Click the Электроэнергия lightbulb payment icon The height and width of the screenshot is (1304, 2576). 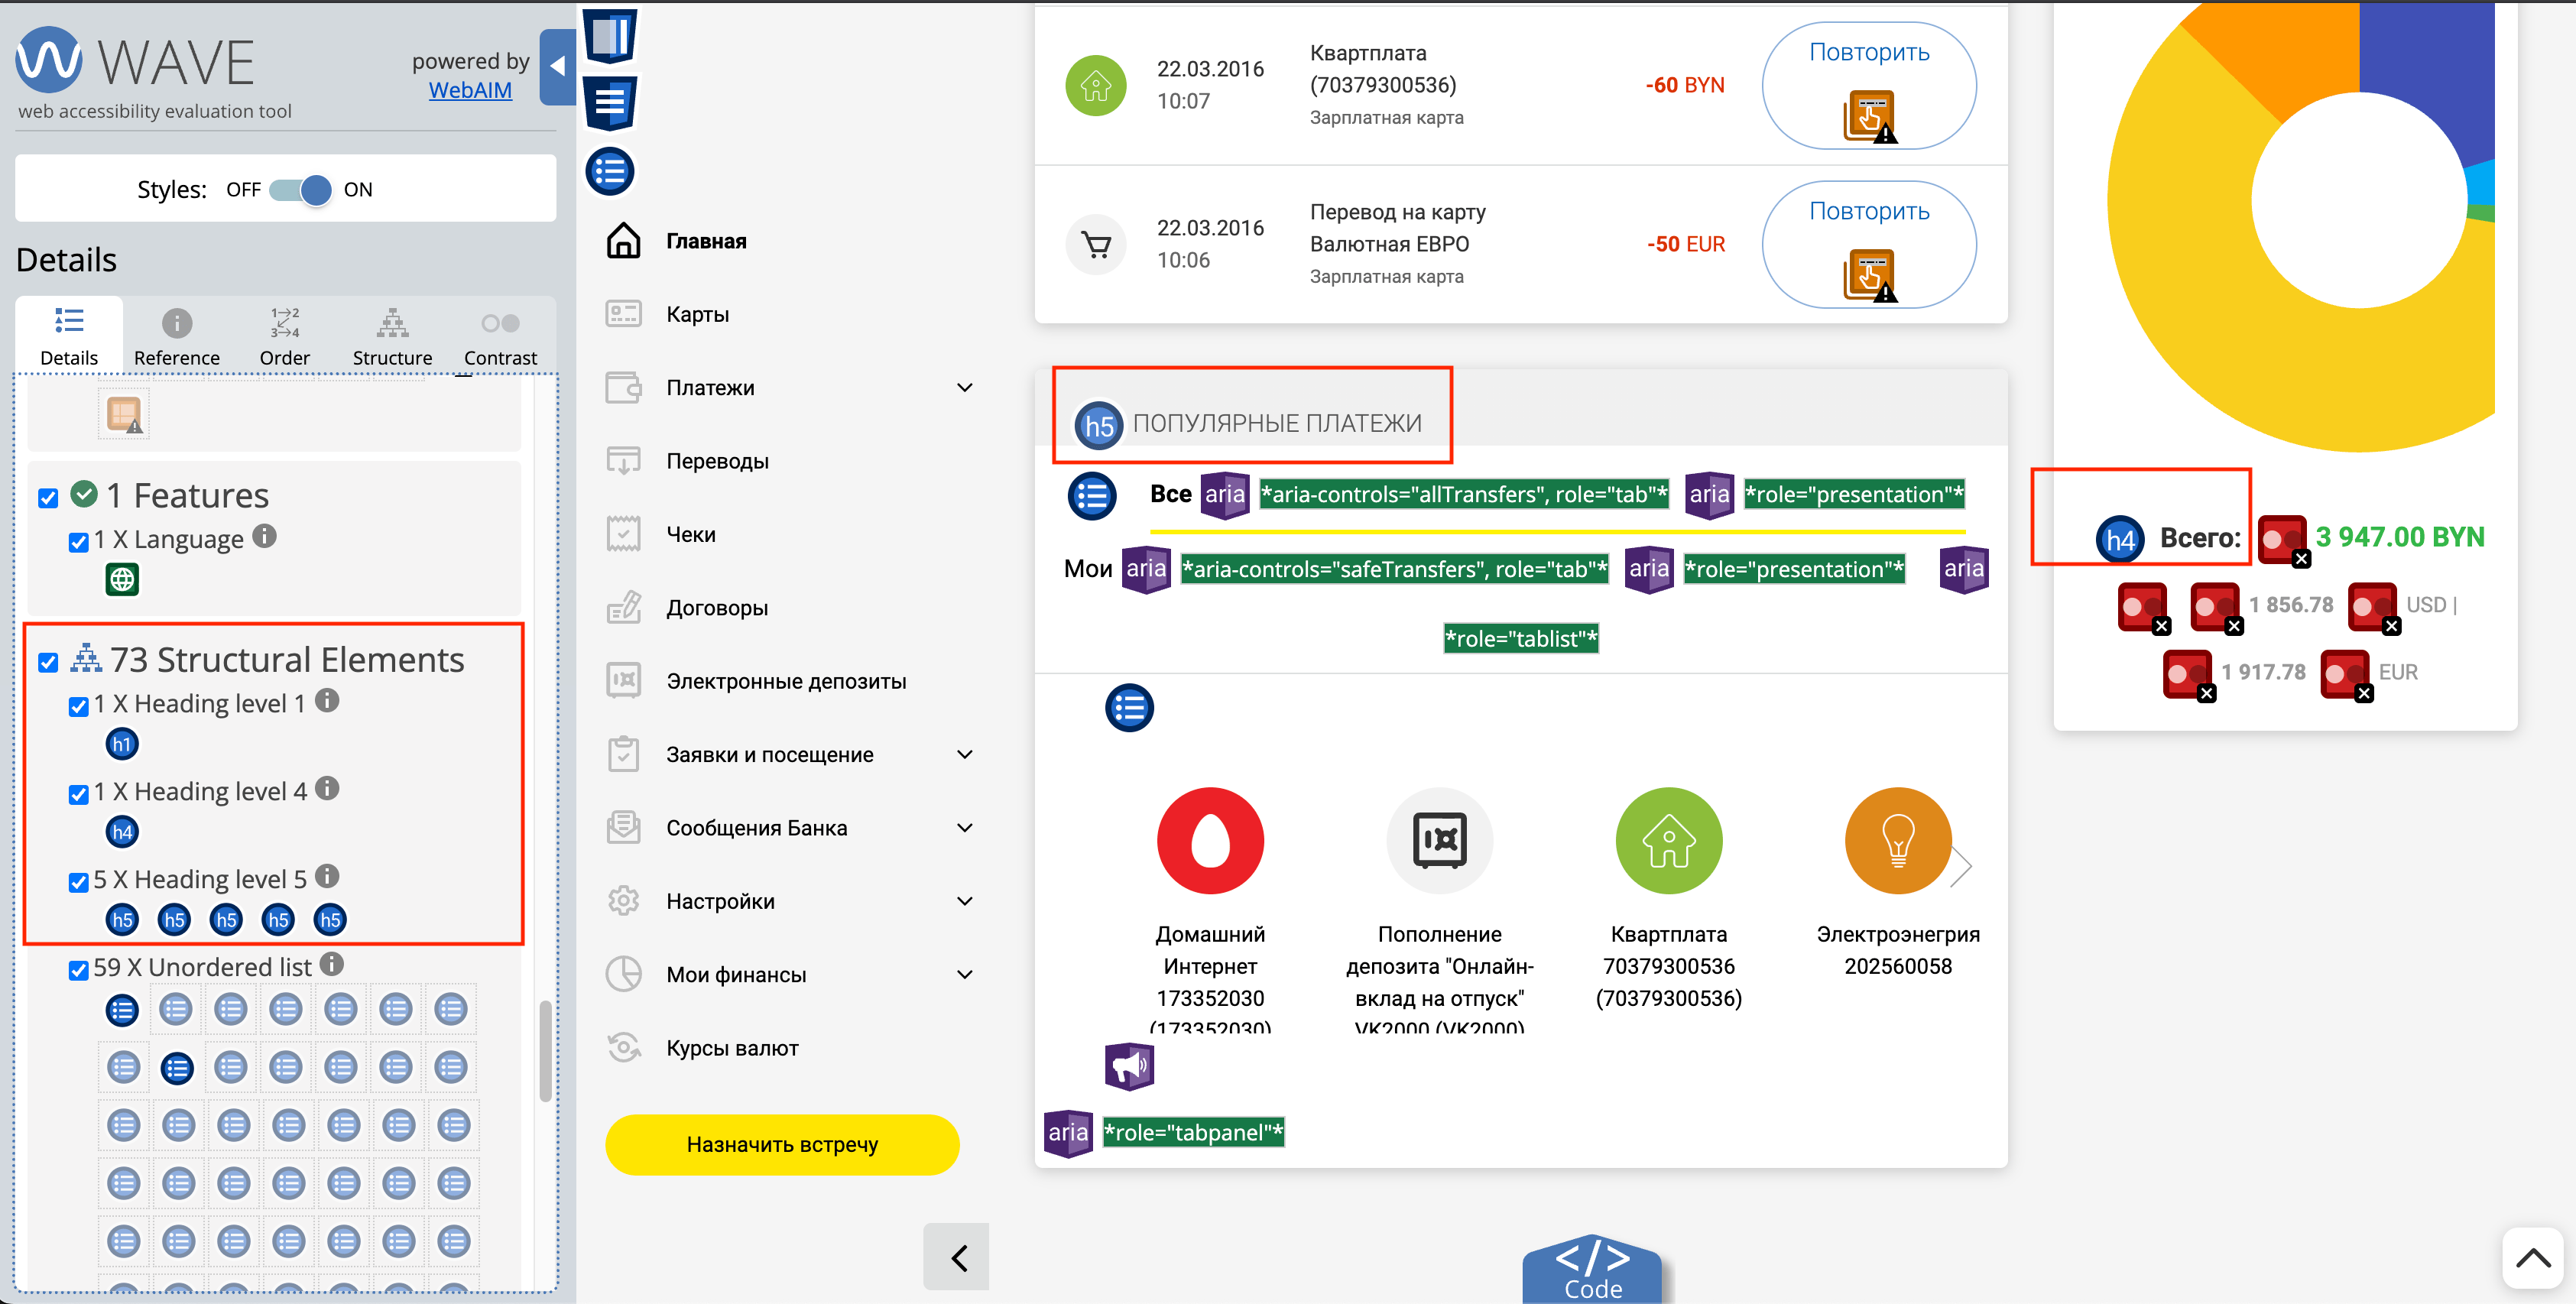(1897, 841)
